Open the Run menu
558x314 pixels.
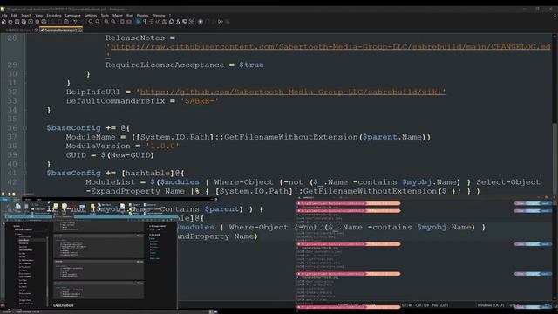[x=130, y=16]
